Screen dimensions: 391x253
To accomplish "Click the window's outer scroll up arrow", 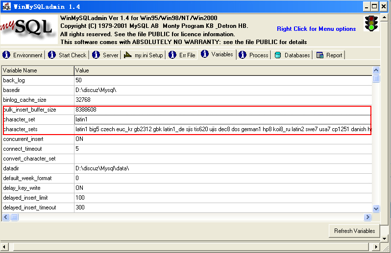I will tap(385, 18).
